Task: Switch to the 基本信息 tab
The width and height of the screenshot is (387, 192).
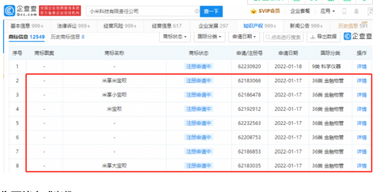Action: pyautogui.click(x=27, y=26)
